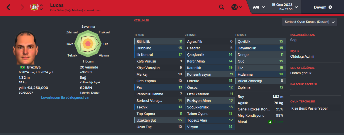The height and width of the screenshot is (135, 344).
Task: Click the attribute radar chart
Action: click(x=88, y=44)
